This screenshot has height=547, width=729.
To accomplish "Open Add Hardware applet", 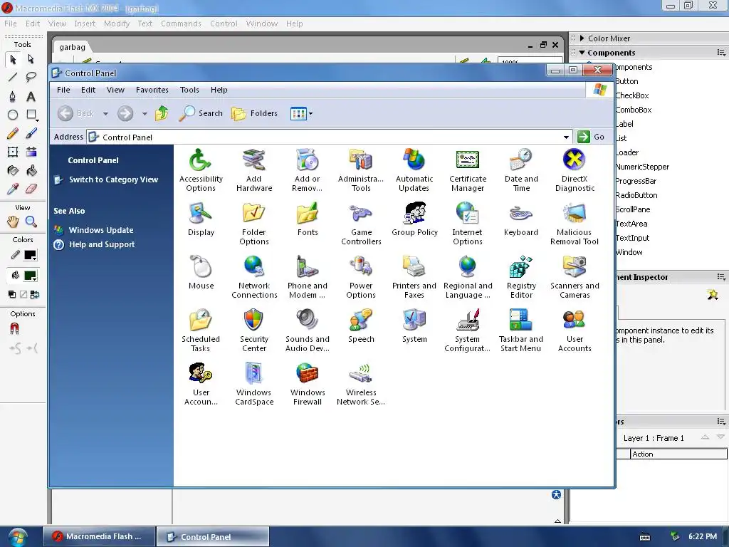I will pyautogui.click(x=254, y=170).
